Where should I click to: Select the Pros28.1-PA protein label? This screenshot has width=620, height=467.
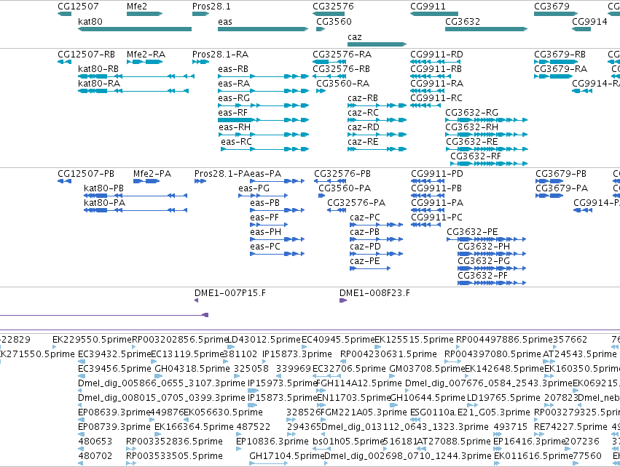coord(221,174)
